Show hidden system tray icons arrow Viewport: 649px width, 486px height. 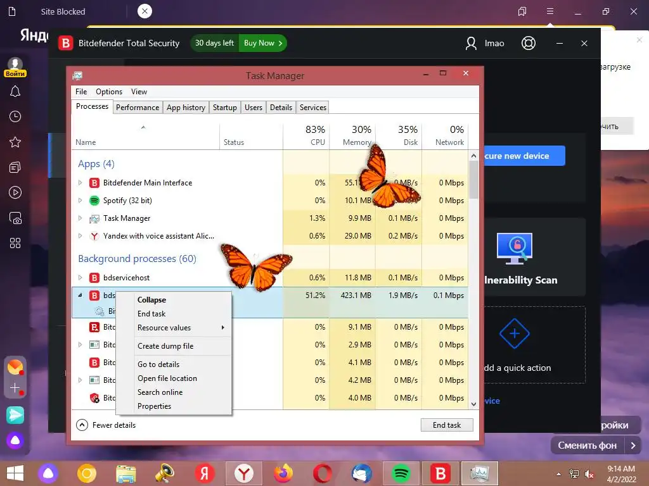pos(559,474)
